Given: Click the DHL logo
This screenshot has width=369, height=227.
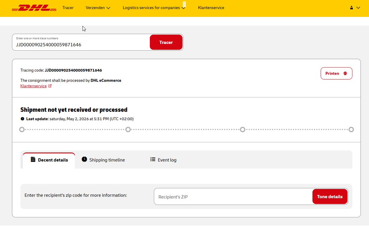Looking at the screenshot, I should click(34, 8).
